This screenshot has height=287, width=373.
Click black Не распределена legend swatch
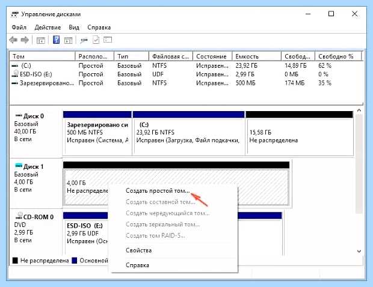(15, 261)
